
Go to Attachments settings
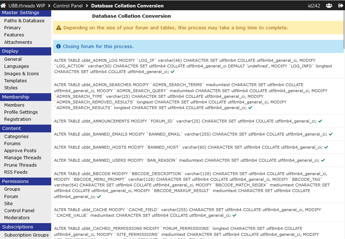coord(18,42)
